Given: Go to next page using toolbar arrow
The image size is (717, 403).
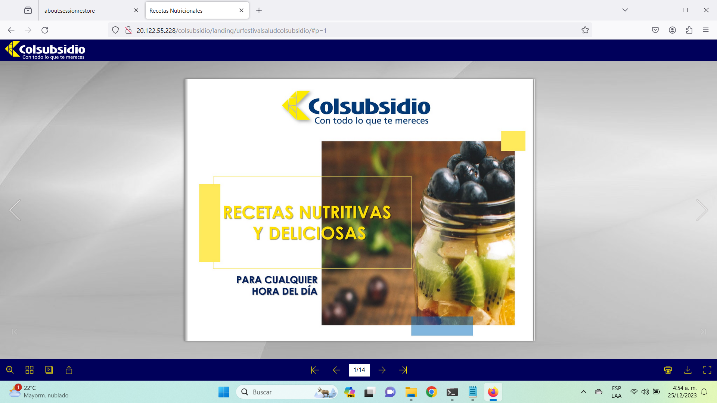Looking at the screenshot, I should click(382, 370).
